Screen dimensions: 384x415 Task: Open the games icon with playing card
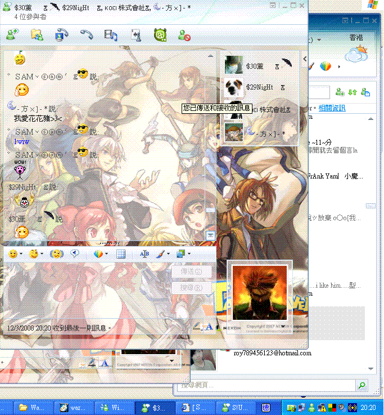(x=135, y=35)
